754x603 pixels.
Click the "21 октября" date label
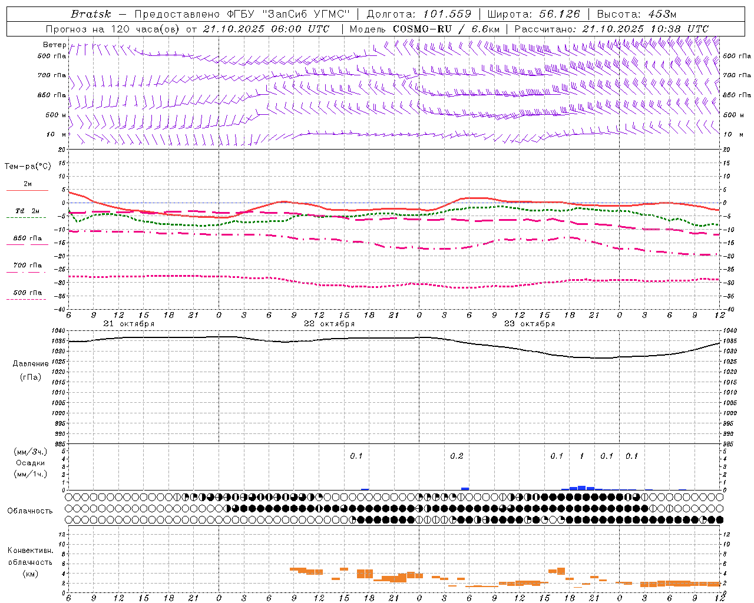point(129,324)
